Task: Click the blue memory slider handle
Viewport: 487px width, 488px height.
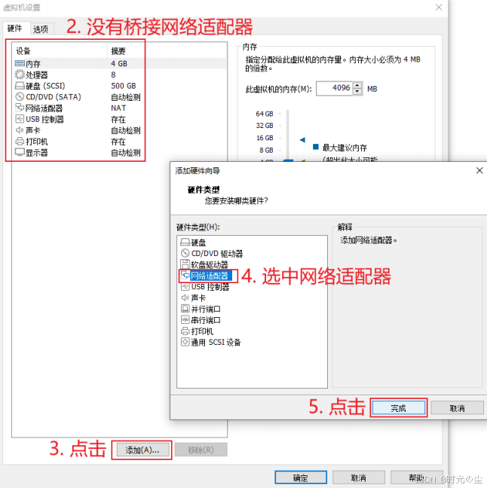Action: tap(288, 160)
